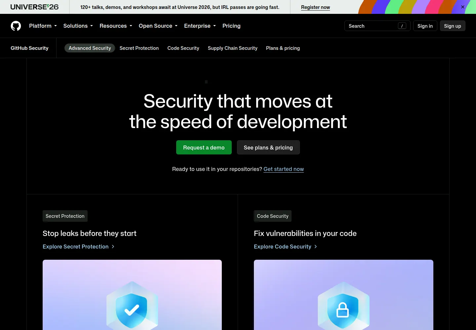Open the GitHub Security heading link
476x330 pixels.
click(29, 48)
